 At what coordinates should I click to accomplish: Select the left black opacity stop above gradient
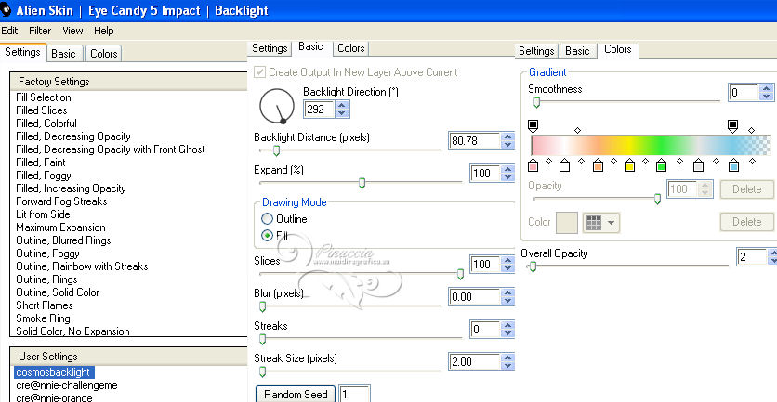point(533,126)
